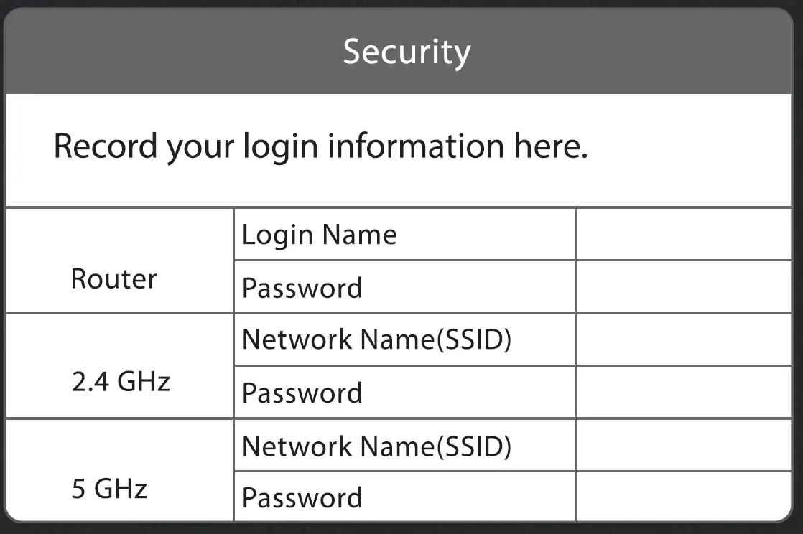The image size is (803, 534).
Task: Select the blank 5 GHz Network Name field
Action: click(x=683, y=445)
